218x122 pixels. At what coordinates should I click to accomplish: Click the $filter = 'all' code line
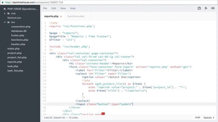coord(62,40)
